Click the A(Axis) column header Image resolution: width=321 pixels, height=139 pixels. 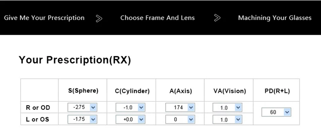pyautogui.click(x=181, y=91)
